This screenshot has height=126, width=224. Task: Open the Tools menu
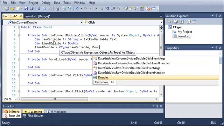click(x=67, y=3)
